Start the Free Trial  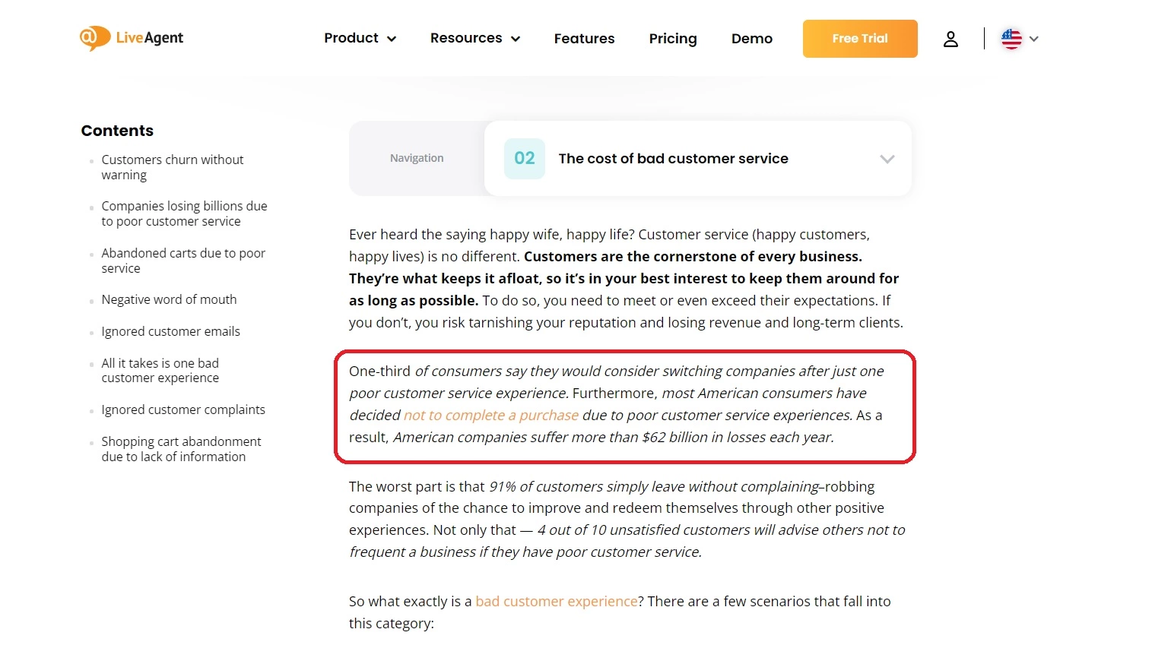click(860, 39)
